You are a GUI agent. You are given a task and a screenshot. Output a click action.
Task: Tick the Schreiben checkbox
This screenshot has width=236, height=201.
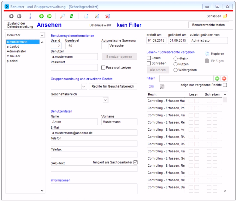tap(149, 63)
